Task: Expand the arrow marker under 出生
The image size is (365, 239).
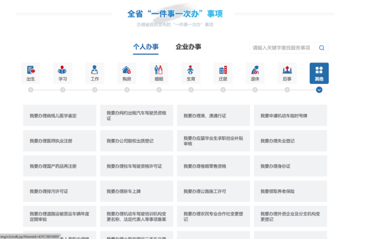Action: coord(31,90)
